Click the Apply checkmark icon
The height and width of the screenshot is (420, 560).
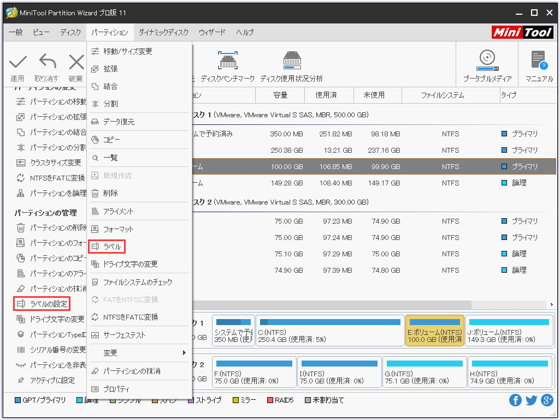click(17, 62)
